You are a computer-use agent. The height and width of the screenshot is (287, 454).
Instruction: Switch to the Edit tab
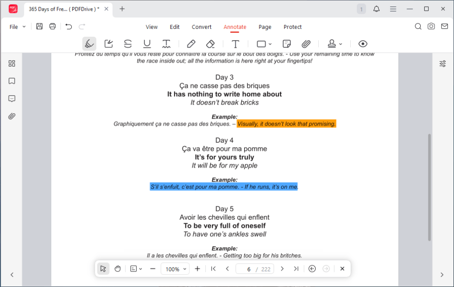[x=175, y=27]
